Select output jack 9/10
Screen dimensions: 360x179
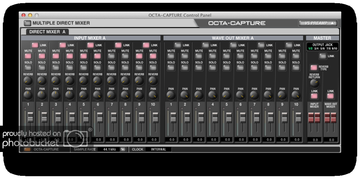pyautogui.click(x=334, y=48)
